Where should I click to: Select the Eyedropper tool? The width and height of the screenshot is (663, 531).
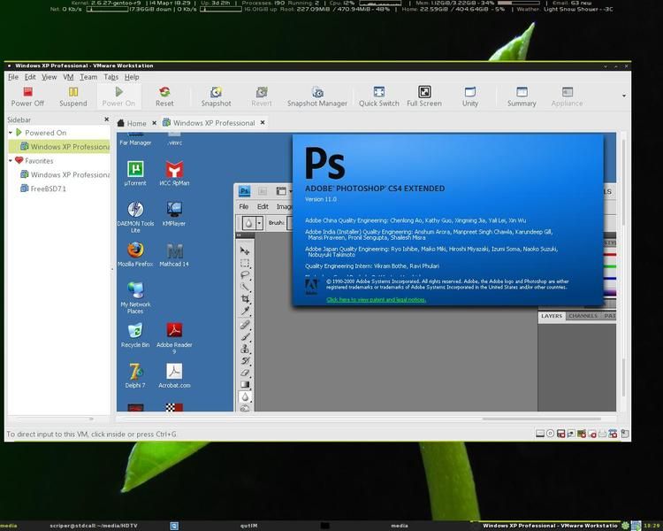coord(244,311)
